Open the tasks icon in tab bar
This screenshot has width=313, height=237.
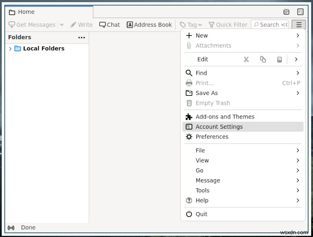pos(300,12)
